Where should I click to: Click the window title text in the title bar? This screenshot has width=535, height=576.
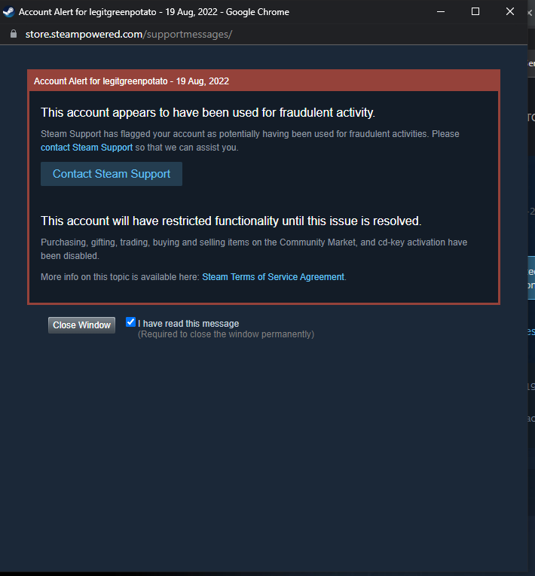154,12
